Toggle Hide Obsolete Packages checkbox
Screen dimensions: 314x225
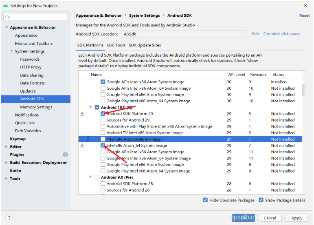[x=205, y=200]
